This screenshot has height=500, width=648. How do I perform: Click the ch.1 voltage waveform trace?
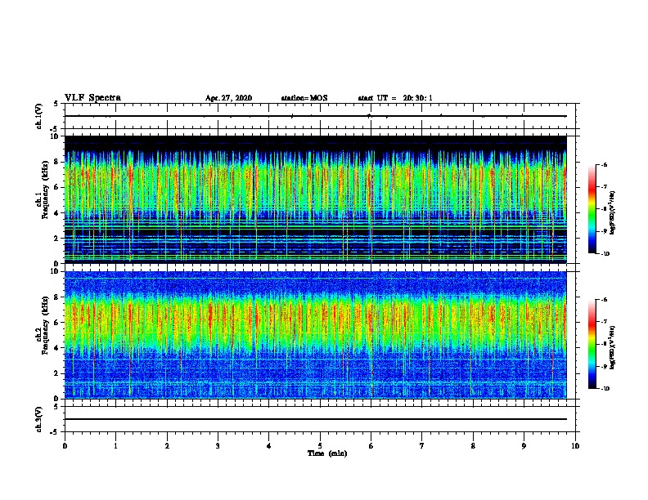coord(316,116)
